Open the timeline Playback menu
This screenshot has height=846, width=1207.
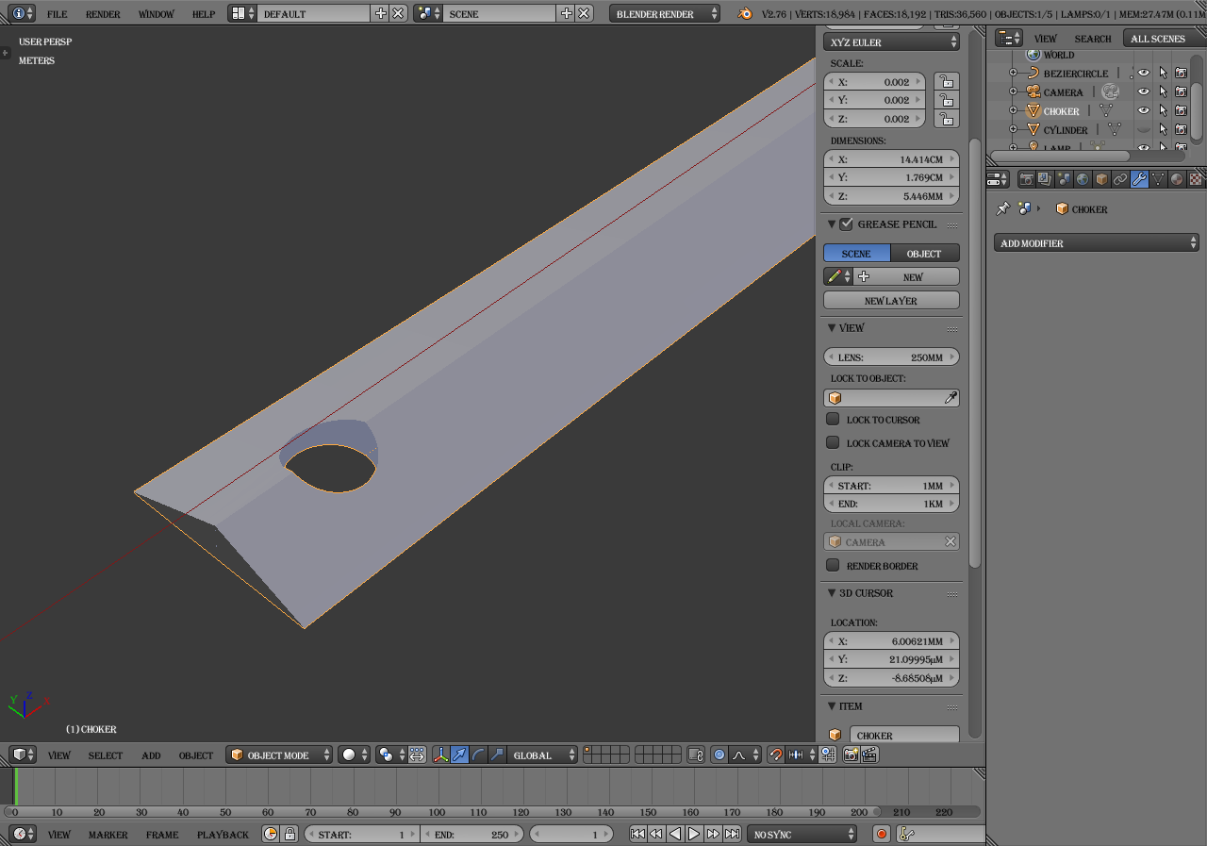coord(223,834)
